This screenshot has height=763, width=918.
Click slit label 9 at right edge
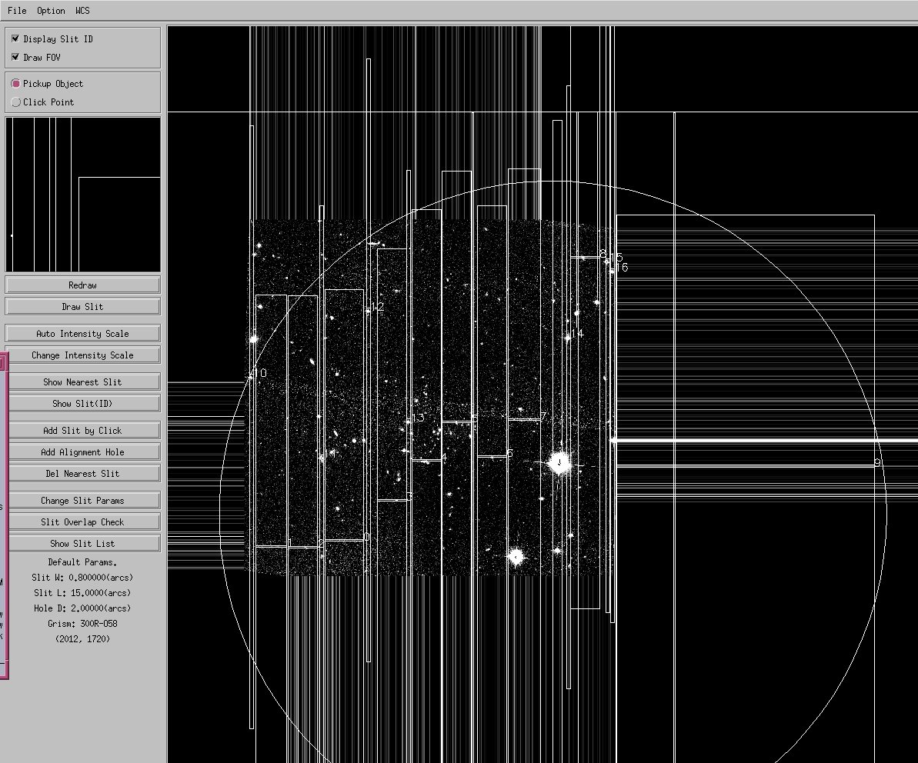[x=877, y=463]
